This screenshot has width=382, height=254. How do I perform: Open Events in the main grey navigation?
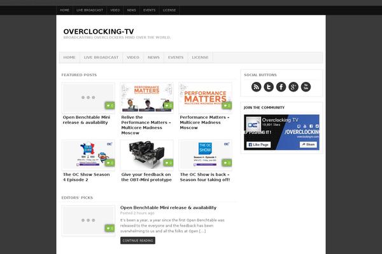pos(176,57)
